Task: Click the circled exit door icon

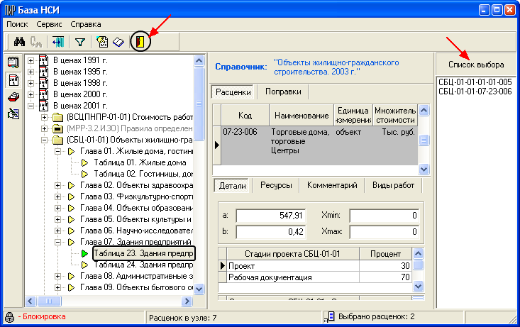Action: (x=142, y=42)
